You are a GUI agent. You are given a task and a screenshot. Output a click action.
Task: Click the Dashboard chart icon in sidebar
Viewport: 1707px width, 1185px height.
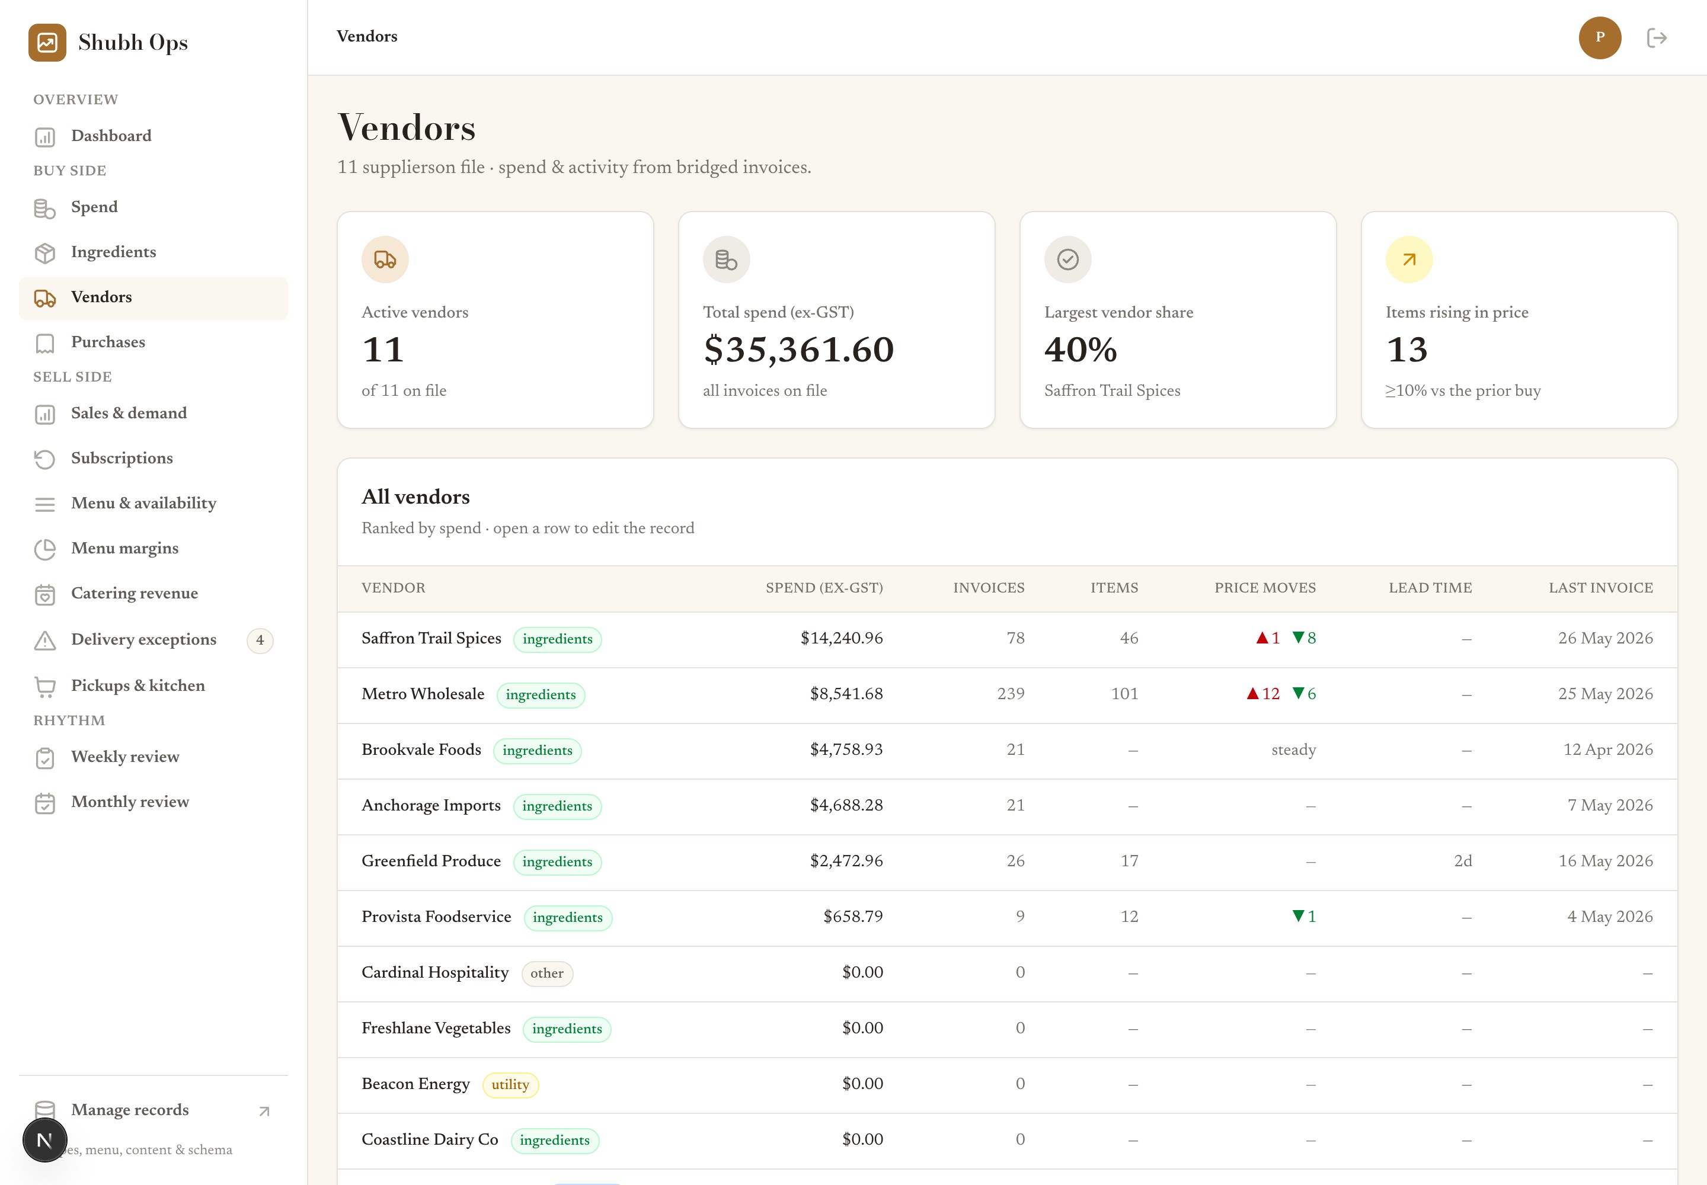(x=45, y=137)
